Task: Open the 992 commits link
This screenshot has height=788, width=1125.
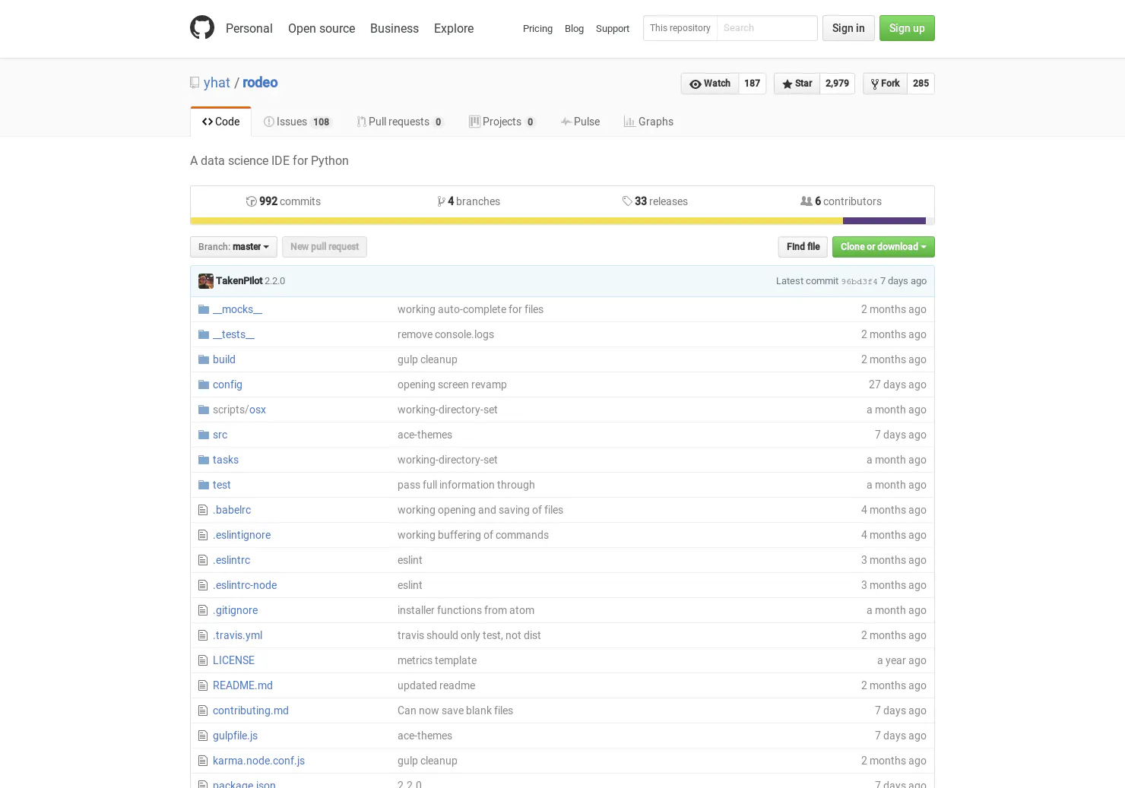Action: point(284,201)
